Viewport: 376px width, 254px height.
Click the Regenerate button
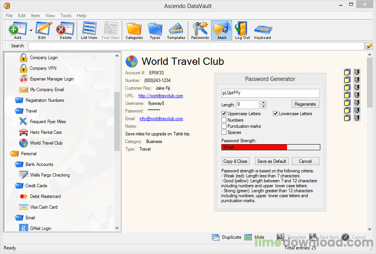coord(305,104)
